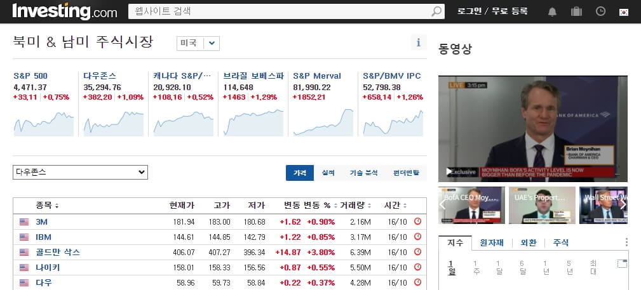
Task: Click the 무료 등록 link
Action: click(x=509, y=11)
